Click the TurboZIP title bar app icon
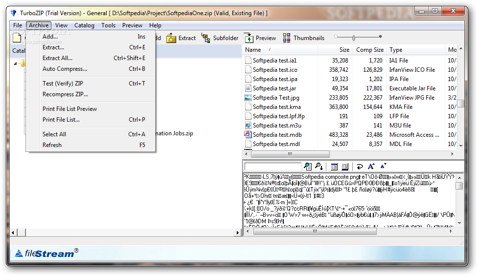The image size is (478, 276). tap(13, 13)
